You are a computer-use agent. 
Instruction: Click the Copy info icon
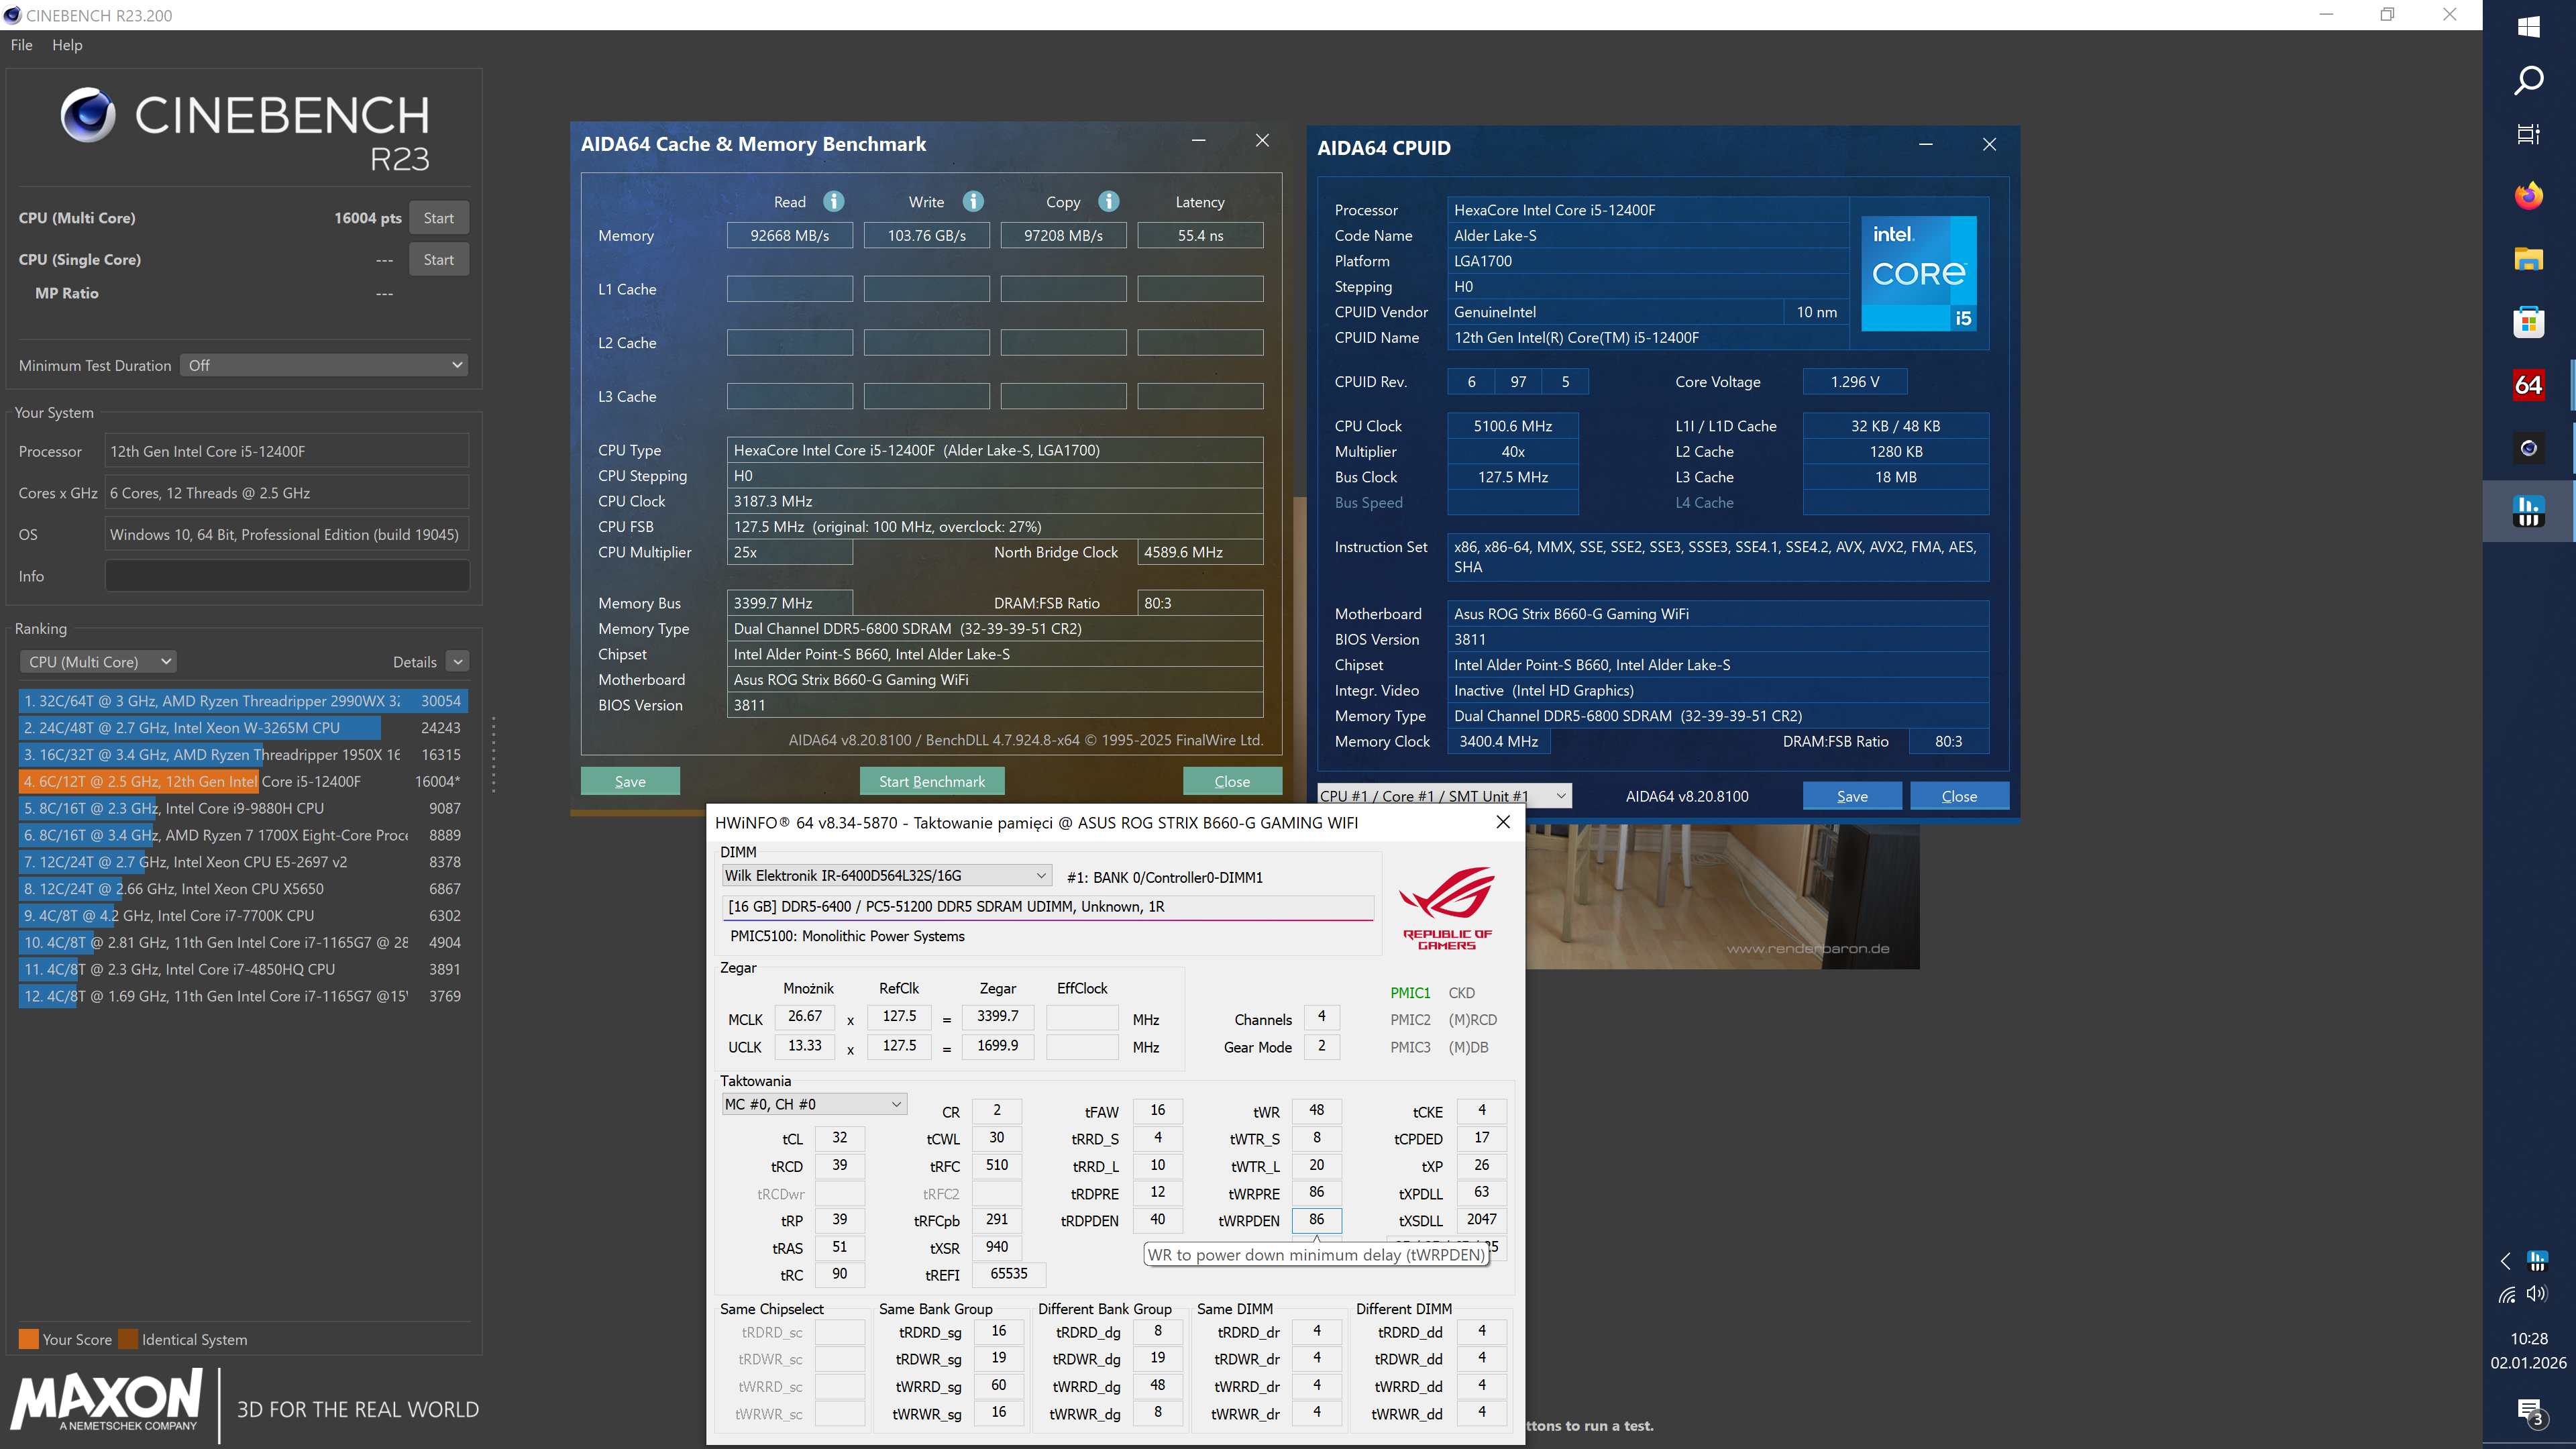(1108, 202)
